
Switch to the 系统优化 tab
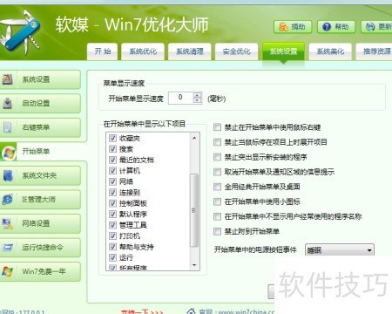143,51
